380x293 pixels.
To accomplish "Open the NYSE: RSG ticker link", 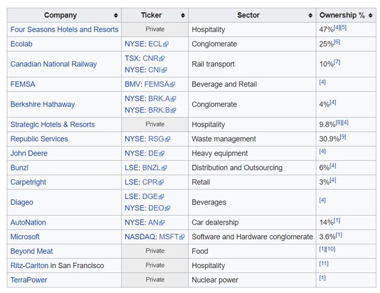I will pos(145,139).
